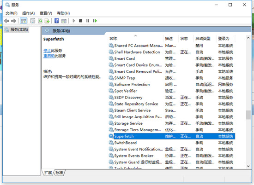254x185 pixels.
Task: Toggle the show/hide action pane icon
Action: [64, 21]
